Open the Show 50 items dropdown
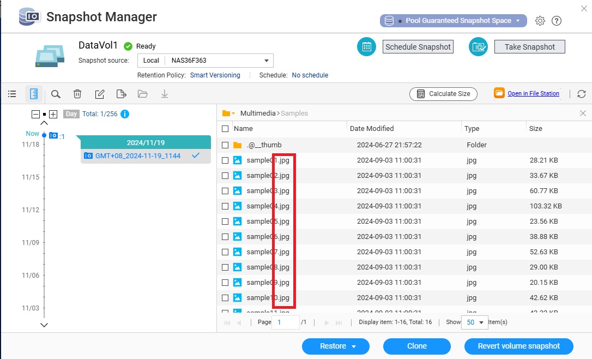The height and width of the screenshot is (359, 592). (475, 322)
